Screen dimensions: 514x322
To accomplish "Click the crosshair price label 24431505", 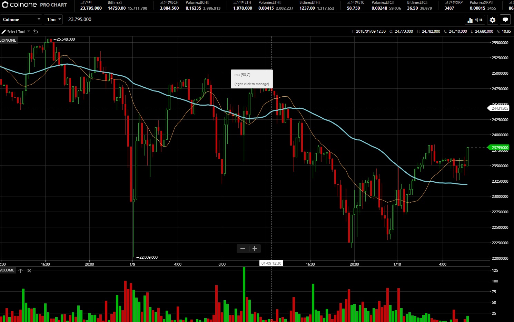I will pos(499,108).
